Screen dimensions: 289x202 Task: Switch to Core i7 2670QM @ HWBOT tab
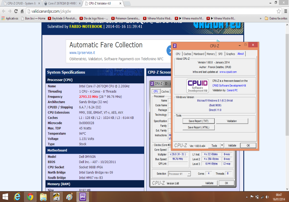(63, 3)
